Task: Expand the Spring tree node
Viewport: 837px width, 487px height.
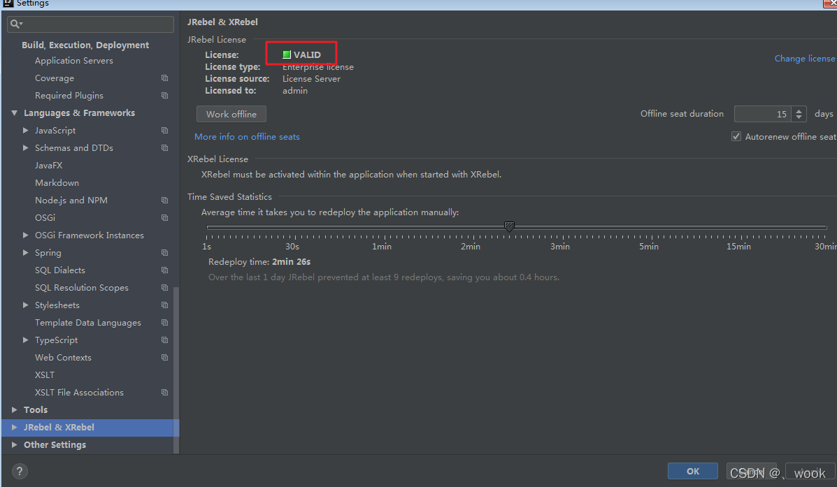Action: click(x=25, y=252)
